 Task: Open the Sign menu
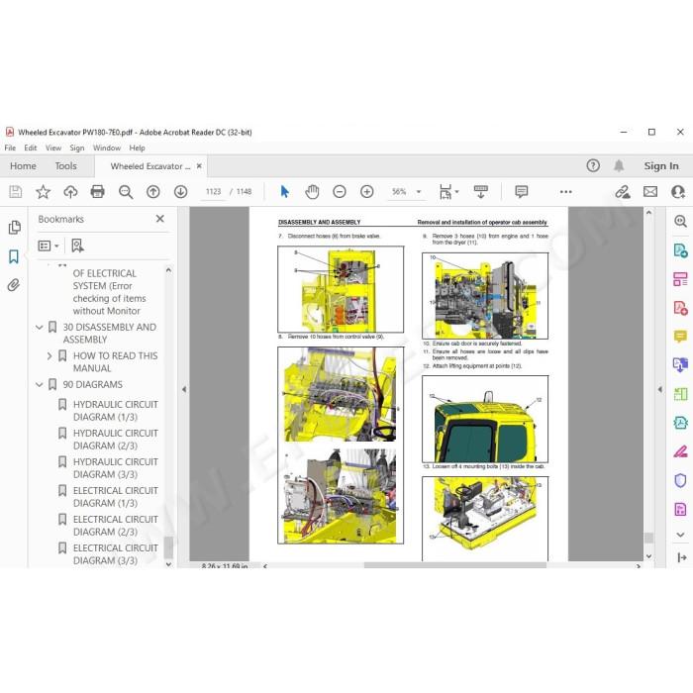77,148
